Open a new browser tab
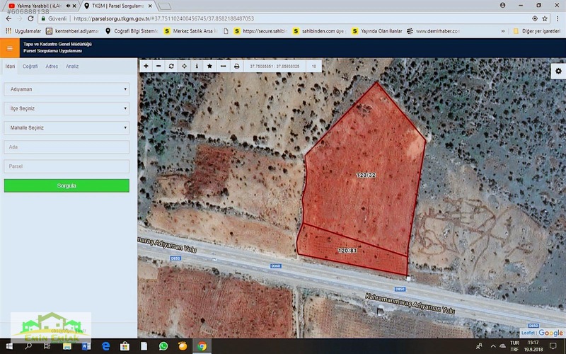Image resolution: width=566 pixels, height=354 pixels. (165, 6)
